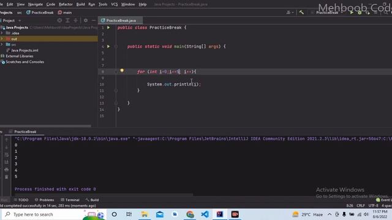
Task: Open Visual Studio Code from the taskbar
Action: 205,215
